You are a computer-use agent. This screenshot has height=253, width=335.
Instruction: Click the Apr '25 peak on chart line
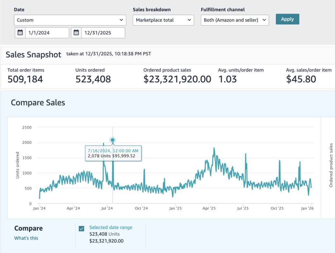(214, 148)
